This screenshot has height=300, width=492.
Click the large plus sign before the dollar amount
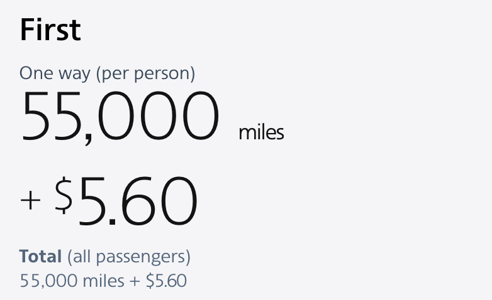click(30, 200)
